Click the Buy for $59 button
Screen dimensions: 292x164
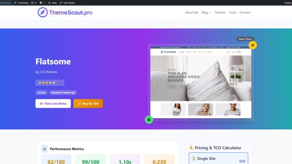[88, 104]
